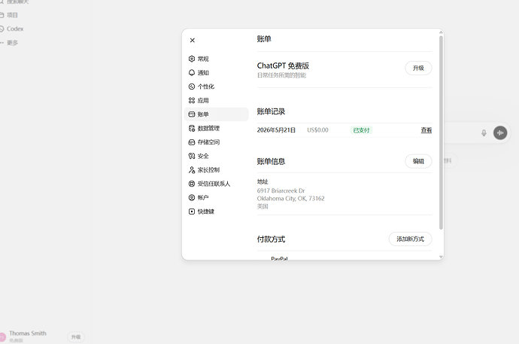
Task: Click the US$0.00 amount
Action: pos(317,130)
